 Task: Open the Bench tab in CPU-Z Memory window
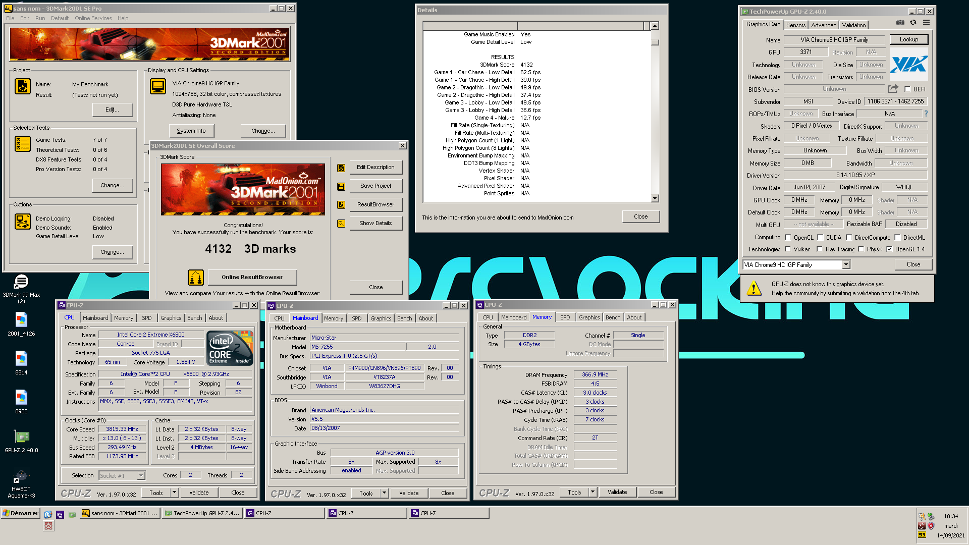coord(613,317)
